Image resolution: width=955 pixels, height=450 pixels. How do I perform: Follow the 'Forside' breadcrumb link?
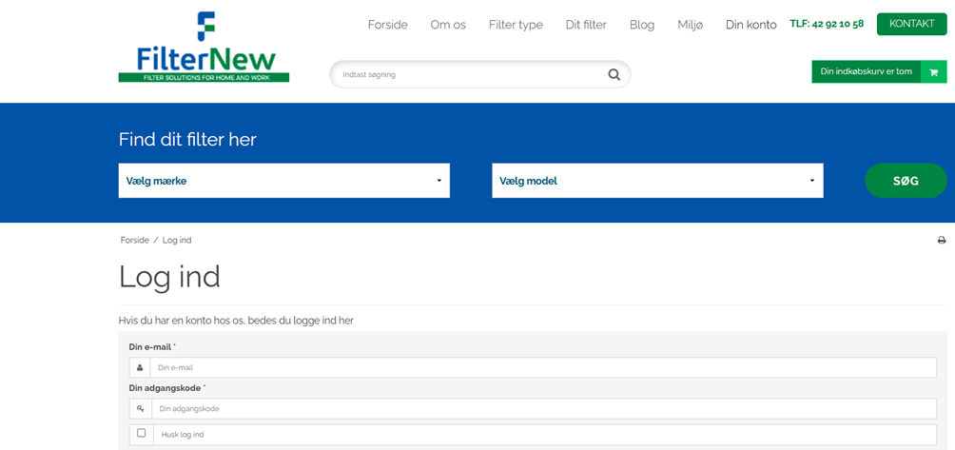pyautogui.click(x=134, y=241)
